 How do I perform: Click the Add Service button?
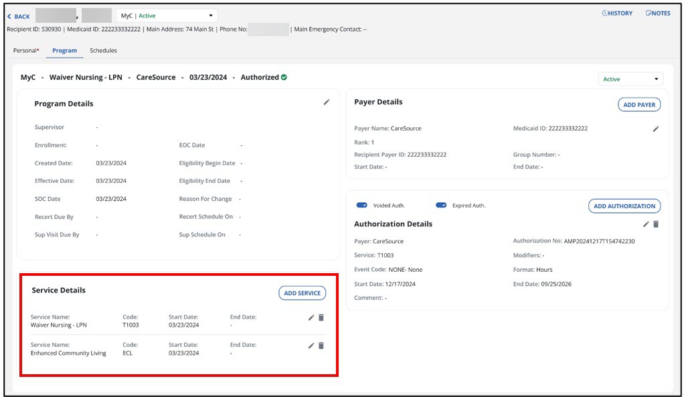coord(302,293)
